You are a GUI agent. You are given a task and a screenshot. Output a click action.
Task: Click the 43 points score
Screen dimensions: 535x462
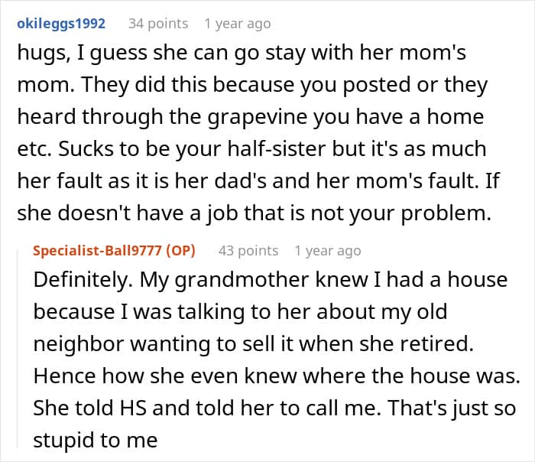pos(248,250)
